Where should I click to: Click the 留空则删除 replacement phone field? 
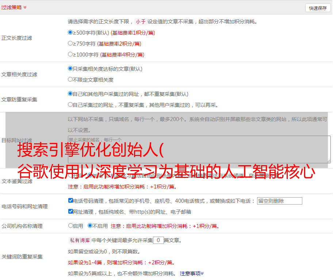pyautogui.click(x=279, y=201)
